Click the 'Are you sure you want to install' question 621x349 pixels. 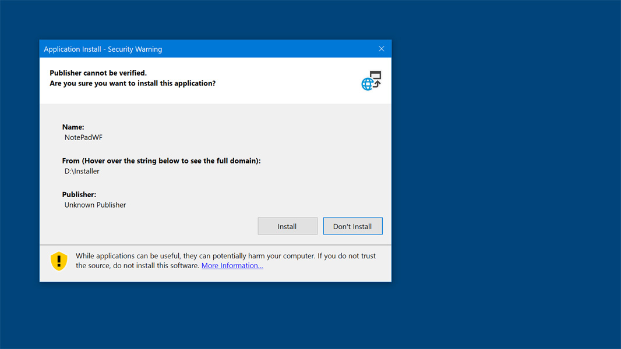(133, 83)
